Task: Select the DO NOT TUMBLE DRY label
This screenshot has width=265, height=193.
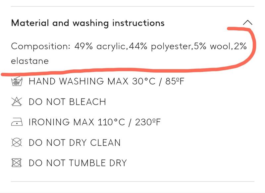Action: coord(78,163)
